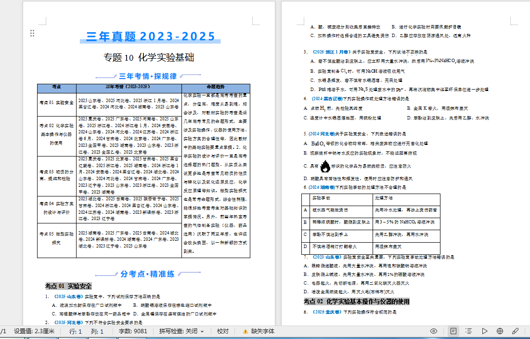This screenshot has height=339, width=530.
Task: Click the 实验事故 table header cell
Action: tap(321, 198)
